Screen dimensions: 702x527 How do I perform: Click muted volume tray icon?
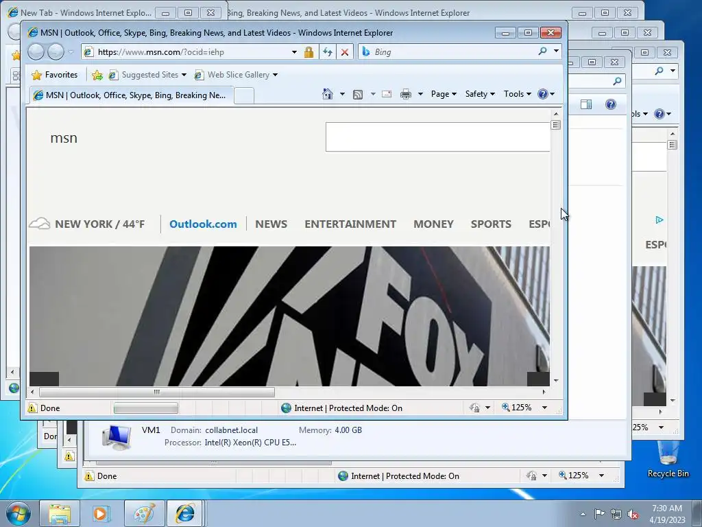(x=633, y=514)
